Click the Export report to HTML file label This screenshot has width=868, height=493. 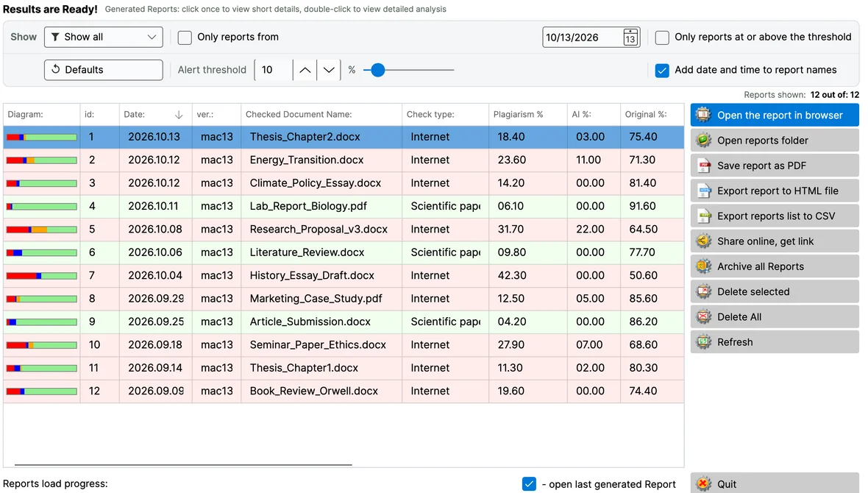(778, 191)
